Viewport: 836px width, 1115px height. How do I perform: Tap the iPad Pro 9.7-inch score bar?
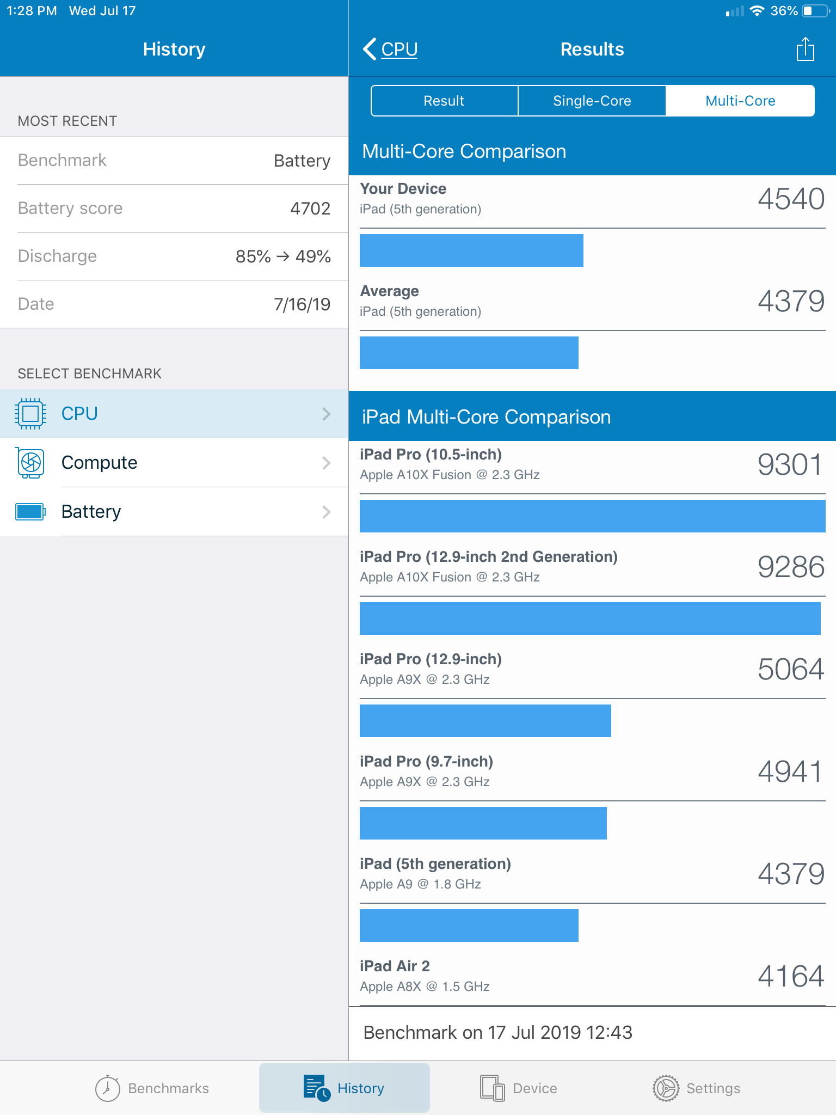tap(483, 823)
